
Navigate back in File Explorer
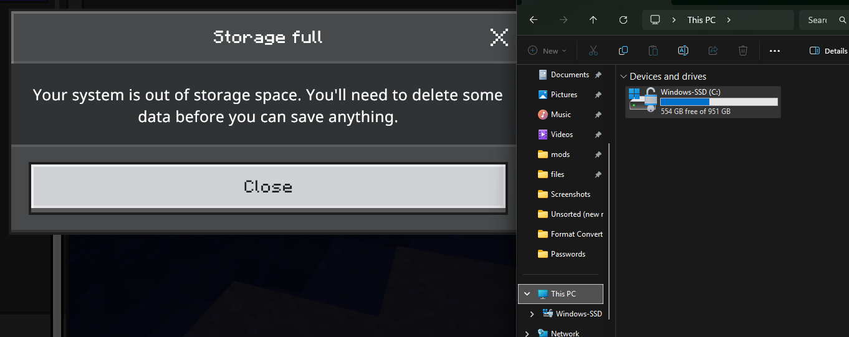[533, 20]
